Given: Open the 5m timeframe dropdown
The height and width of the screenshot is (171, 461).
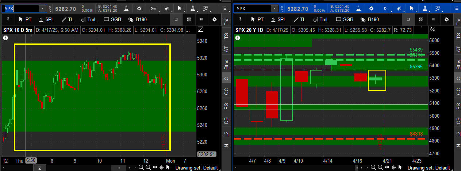Looking at the screenshot, I should tap(153, 8).
